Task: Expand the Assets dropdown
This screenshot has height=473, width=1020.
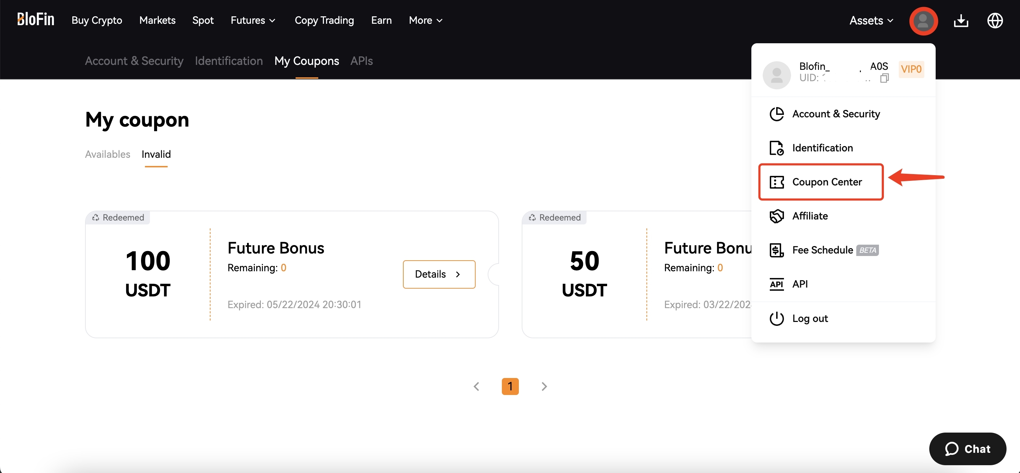Action: coord(871,21)
